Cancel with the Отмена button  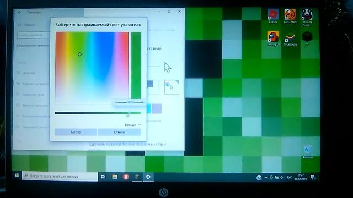[120, 132]
